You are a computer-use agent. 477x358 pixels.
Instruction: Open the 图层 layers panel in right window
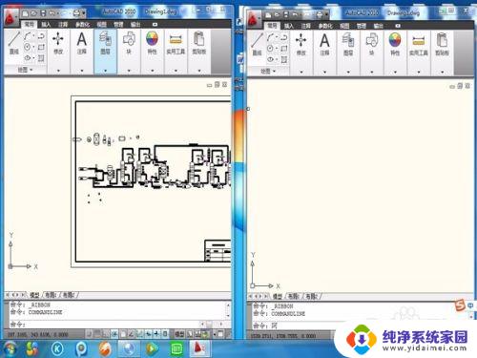[x=348, y=44]
